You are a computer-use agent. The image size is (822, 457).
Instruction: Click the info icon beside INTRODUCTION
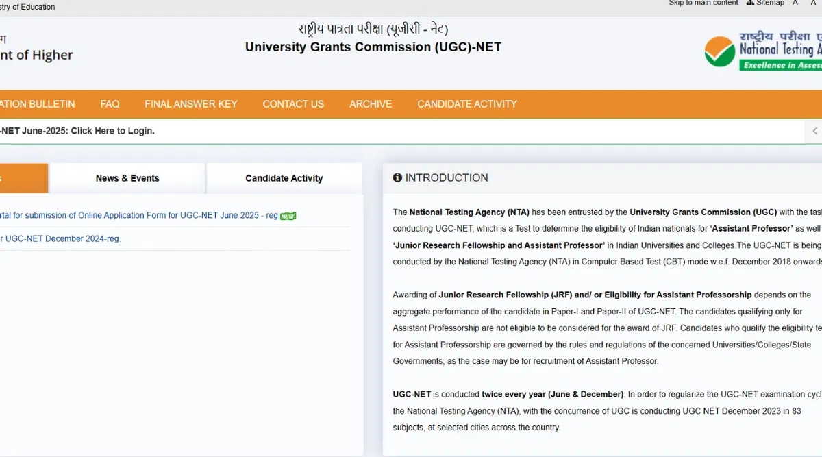click(x=397, y=177)
